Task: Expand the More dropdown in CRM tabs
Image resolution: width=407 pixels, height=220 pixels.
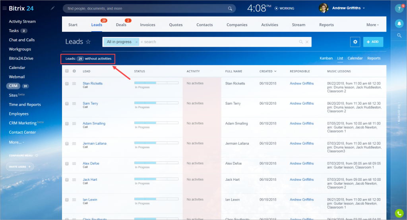Action: 372,25
